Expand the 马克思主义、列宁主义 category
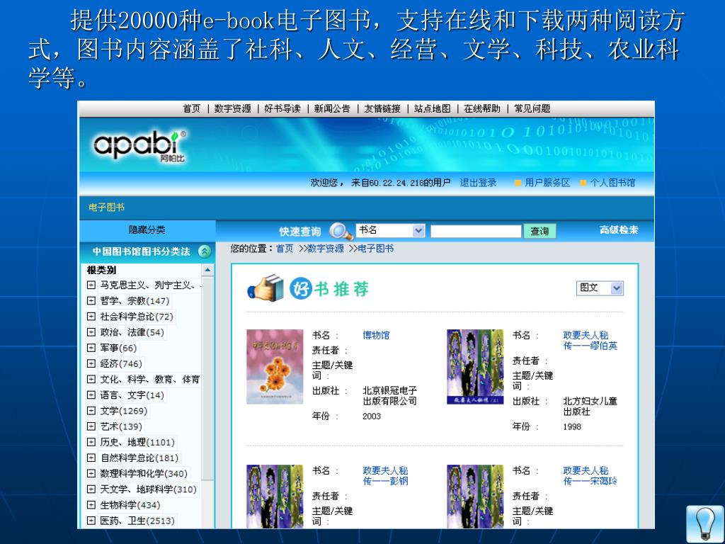The width and height of the screenshot is (725, 544). click(91, 285)
